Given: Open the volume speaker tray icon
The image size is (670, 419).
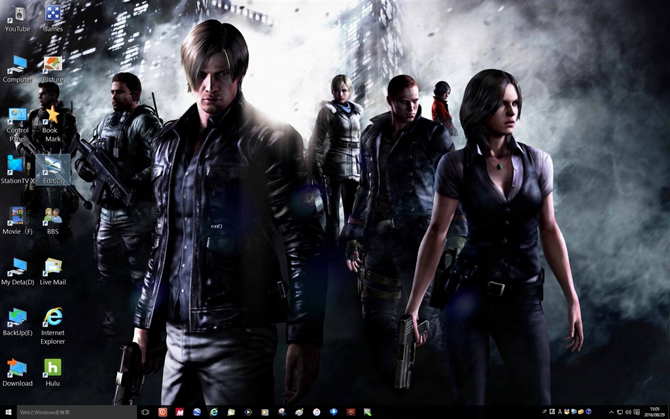Looking at the screenshot, I should pyautogui.click(x=628, y=412).
